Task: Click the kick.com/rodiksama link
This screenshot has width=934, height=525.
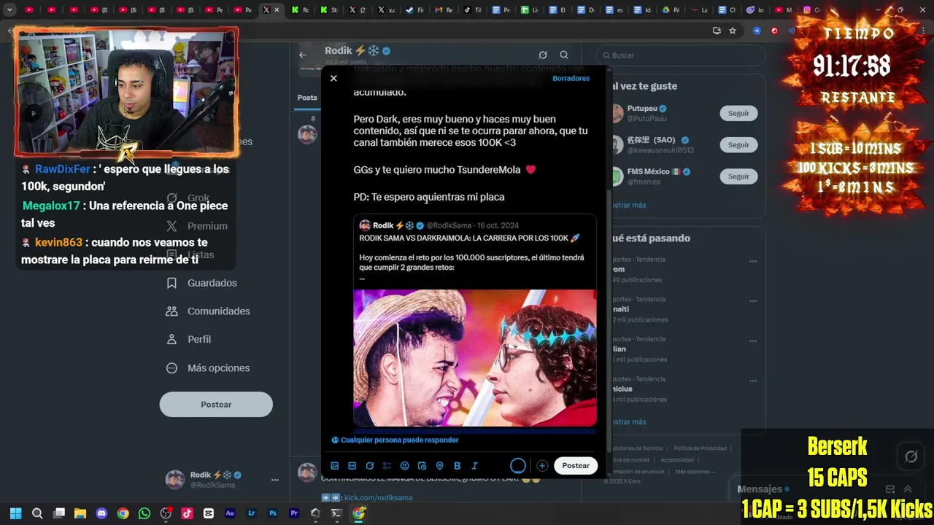Action: click(x=378, y=498)
